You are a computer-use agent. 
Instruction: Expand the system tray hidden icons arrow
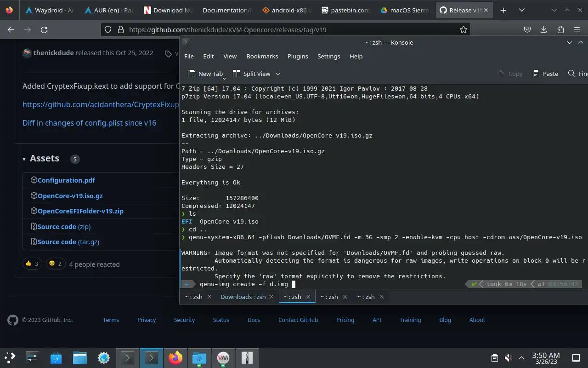tap(521, 358)
